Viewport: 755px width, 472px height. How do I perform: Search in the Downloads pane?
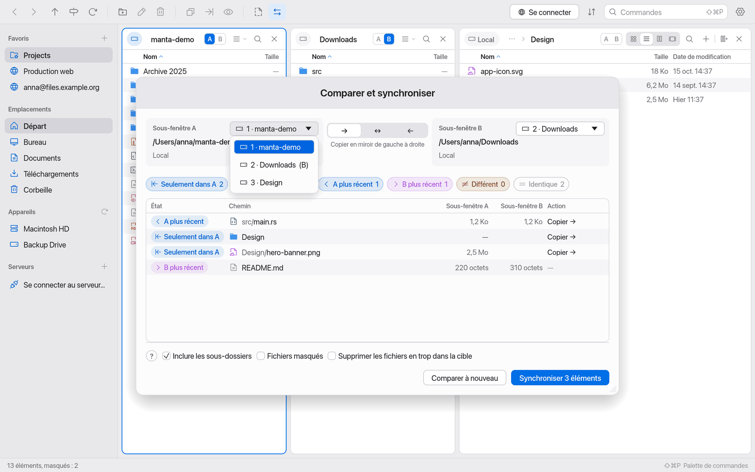(426, 39)
